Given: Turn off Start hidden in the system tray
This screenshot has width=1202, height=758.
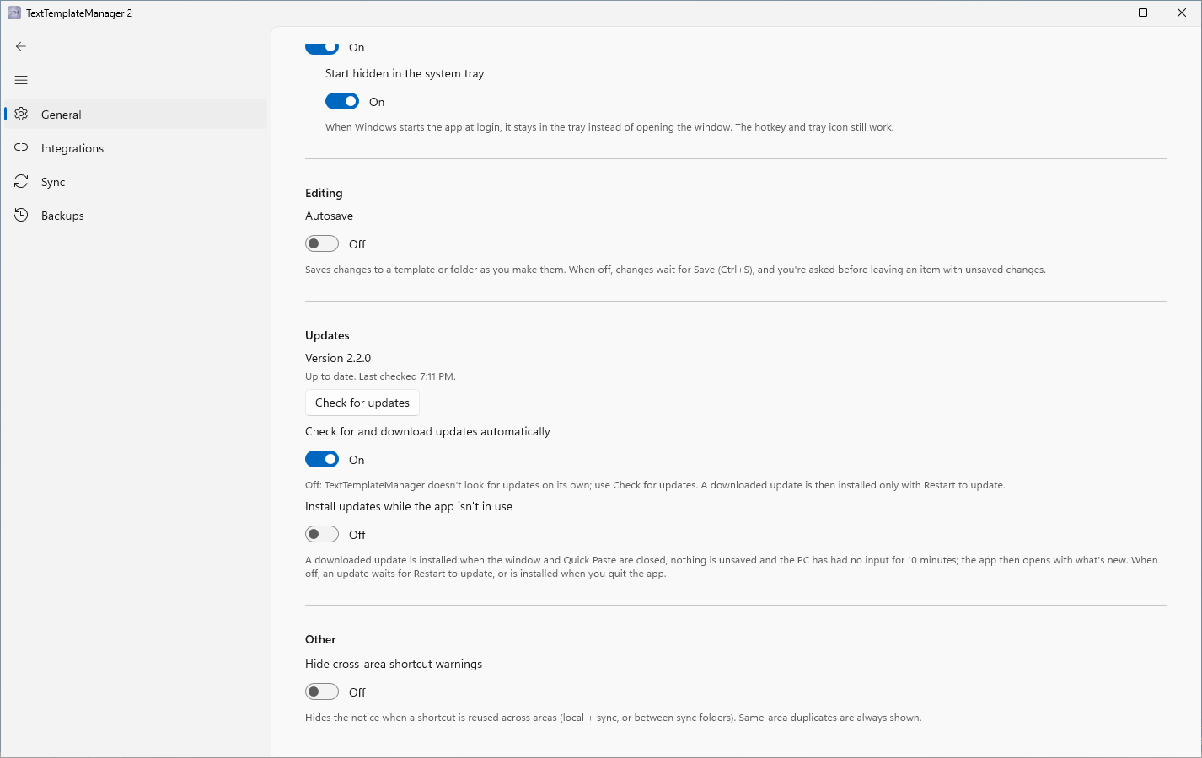Looking at the screenshot, I should [x=342, y=102].
